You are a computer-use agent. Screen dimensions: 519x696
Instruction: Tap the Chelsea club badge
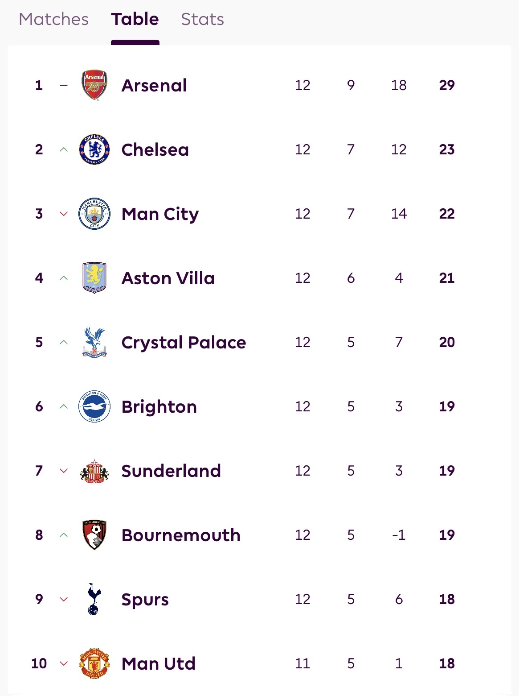tap(94, 149)
